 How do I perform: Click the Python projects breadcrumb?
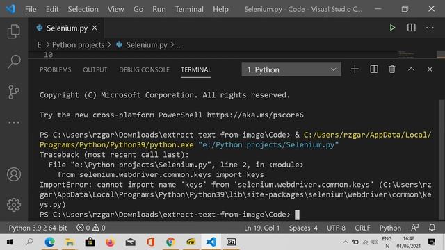78,44
